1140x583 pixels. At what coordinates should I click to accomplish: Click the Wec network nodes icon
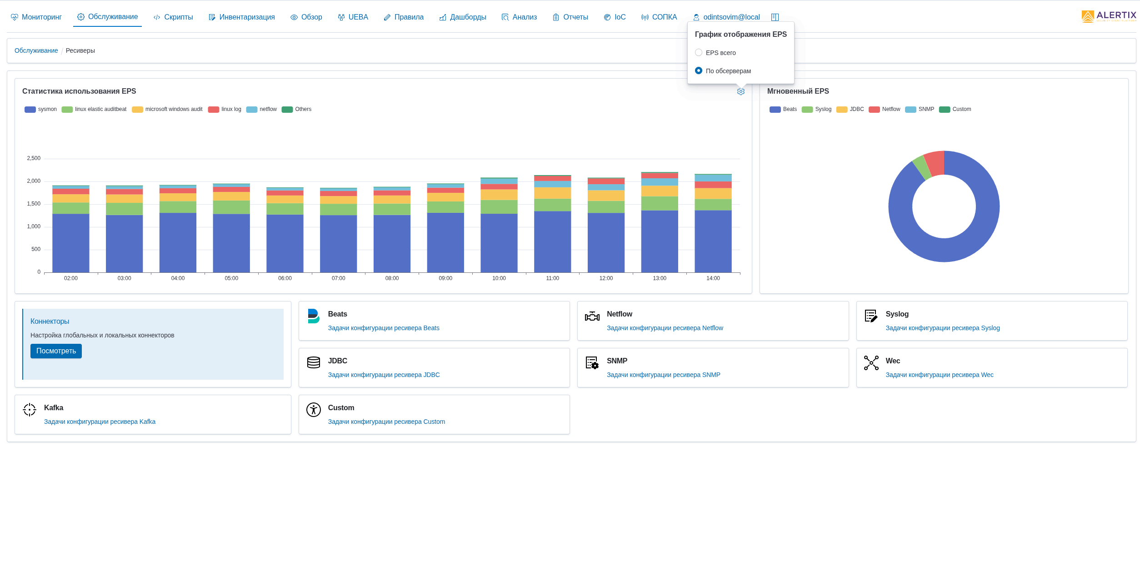tap(870, 363)
